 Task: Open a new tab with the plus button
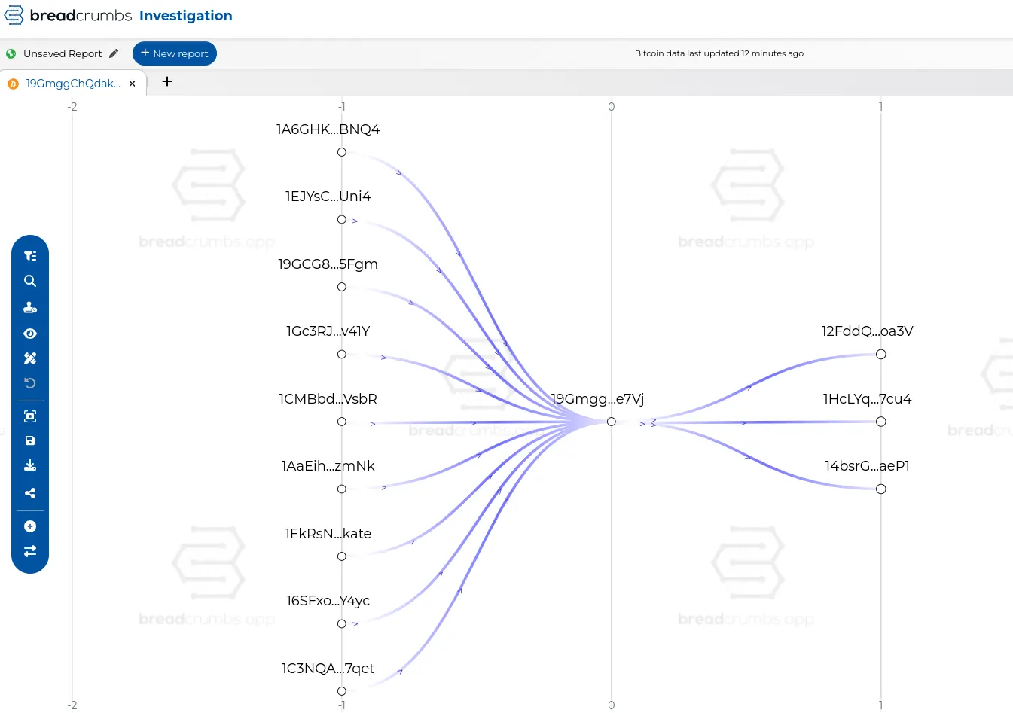coord(166,81)
